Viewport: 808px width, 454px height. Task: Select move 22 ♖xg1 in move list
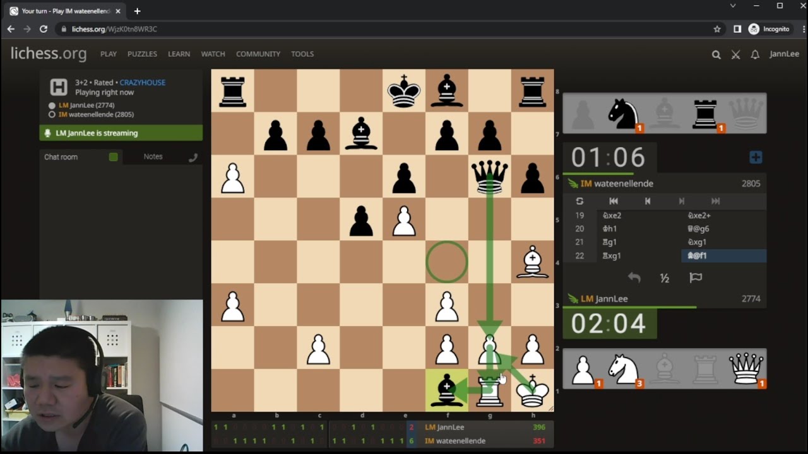[638, 256]
